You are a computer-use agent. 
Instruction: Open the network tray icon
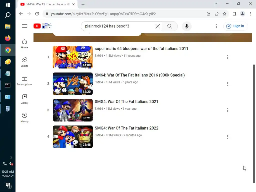[5, 163]
